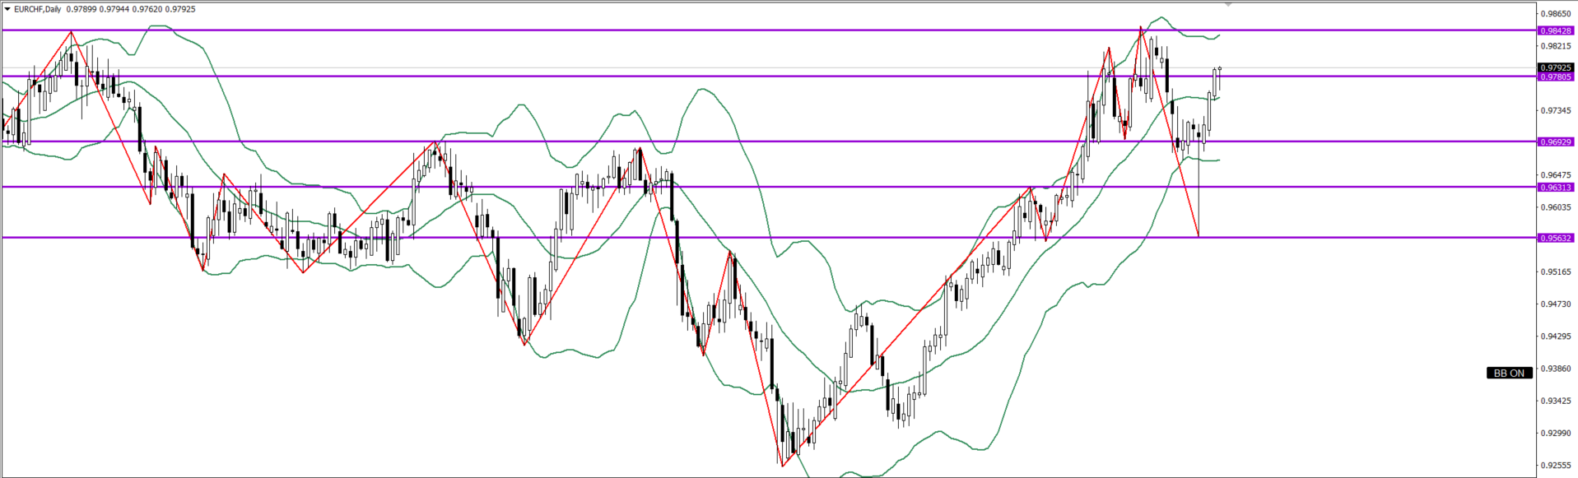Click the 0.92555 tick at axis bottom
This screenshot has height=478, width=1578.
pyautogui.click(x=1555, y=465)
